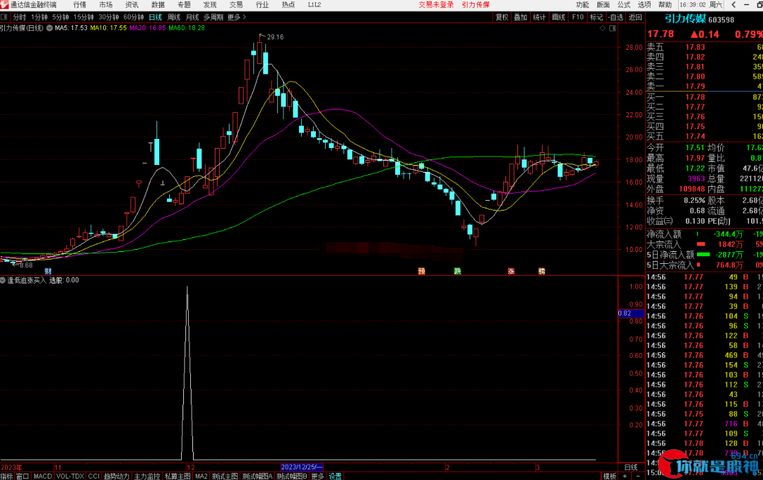Viewport: 763px width, 480px height.
Task: Click the 叠加 toolbar button
Action: 521,17
